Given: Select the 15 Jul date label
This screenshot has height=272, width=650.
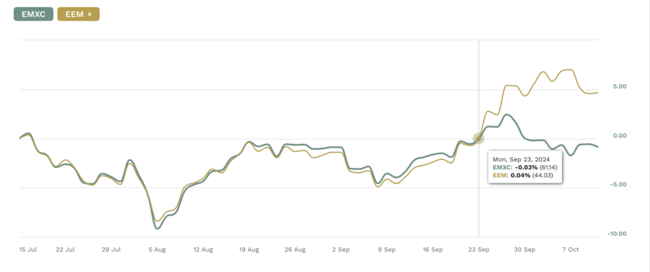Looking at the screenshot, I should pos(28,249).
